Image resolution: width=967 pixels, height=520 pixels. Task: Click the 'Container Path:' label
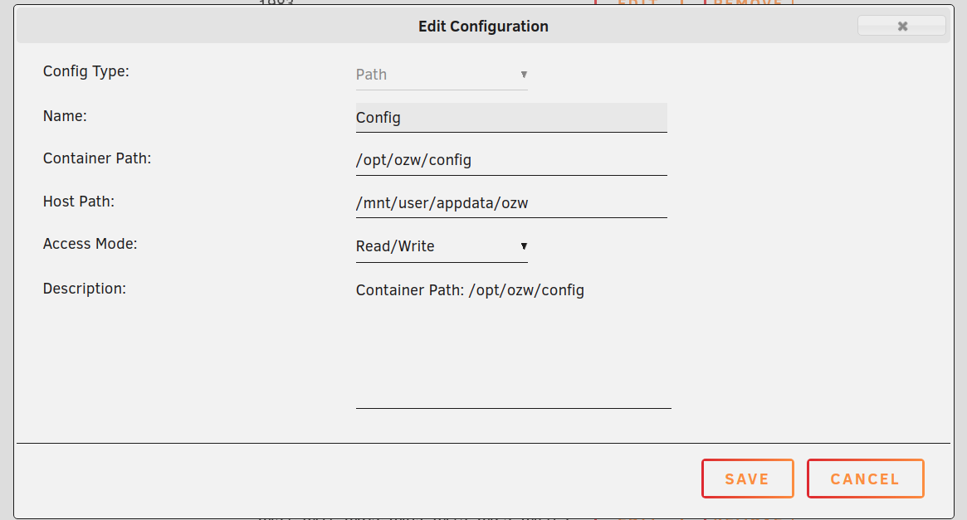coord(97,158)
